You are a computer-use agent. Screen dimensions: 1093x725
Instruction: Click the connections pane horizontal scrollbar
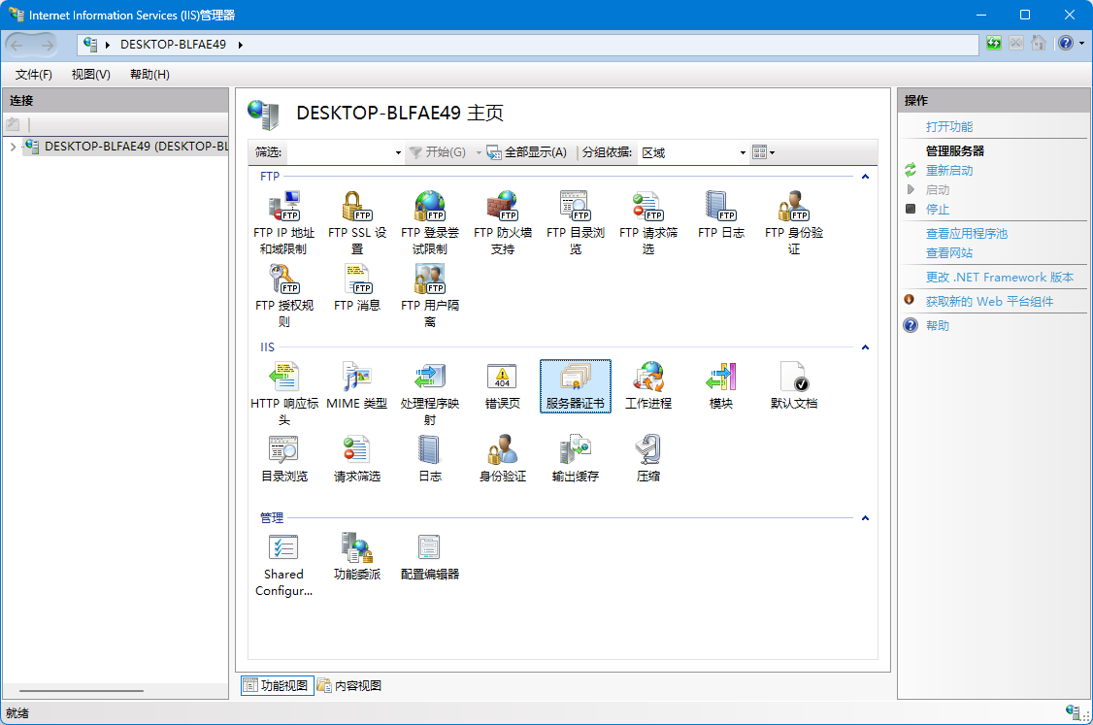pyautogui.click(x=82, y=691)
